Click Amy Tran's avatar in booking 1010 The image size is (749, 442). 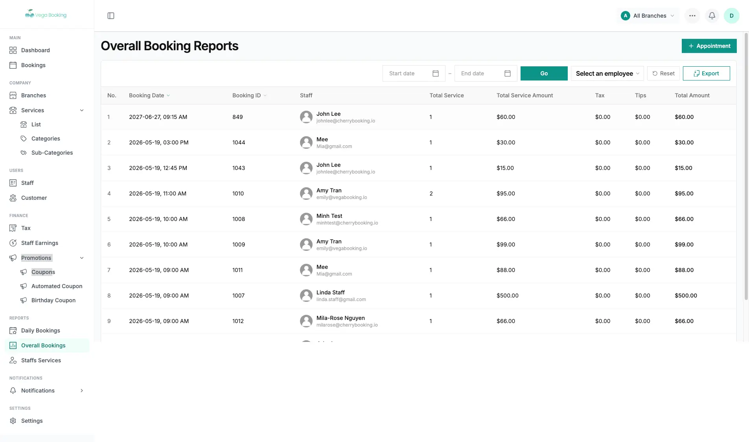[306, 194]
